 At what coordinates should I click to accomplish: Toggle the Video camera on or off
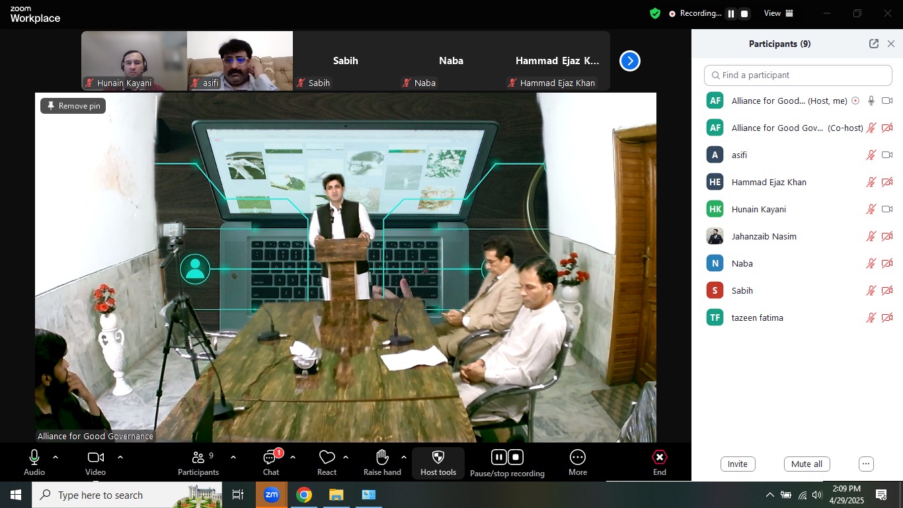[x=96, y=458]
